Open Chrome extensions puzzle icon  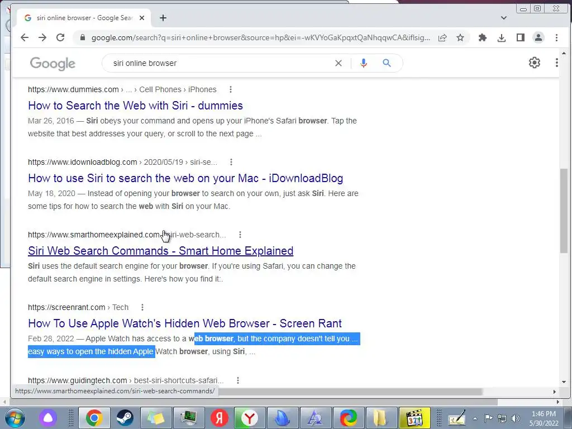click(483, 37)
